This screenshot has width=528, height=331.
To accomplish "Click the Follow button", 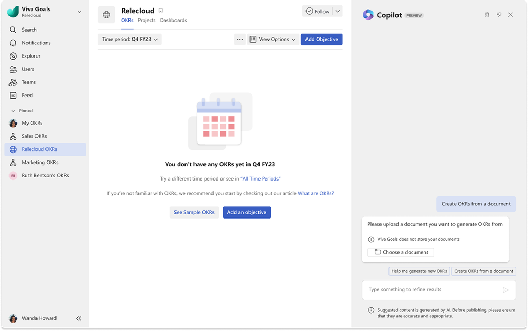I will tap(317, 11).
